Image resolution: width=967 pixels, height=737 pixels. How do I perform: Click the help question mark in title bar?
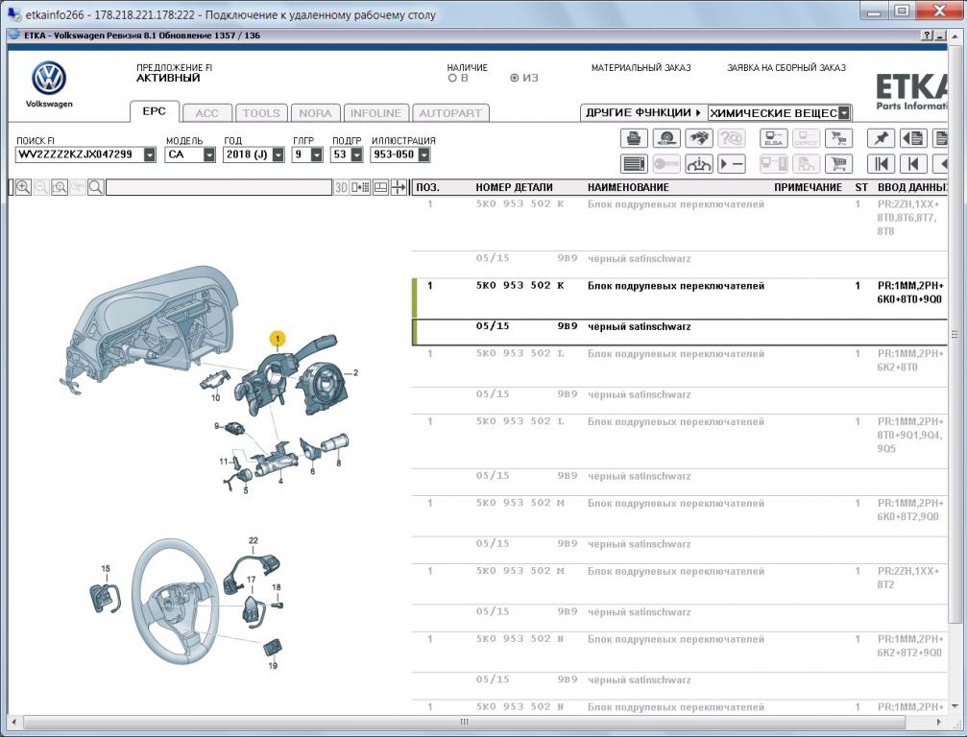[927, 36]
